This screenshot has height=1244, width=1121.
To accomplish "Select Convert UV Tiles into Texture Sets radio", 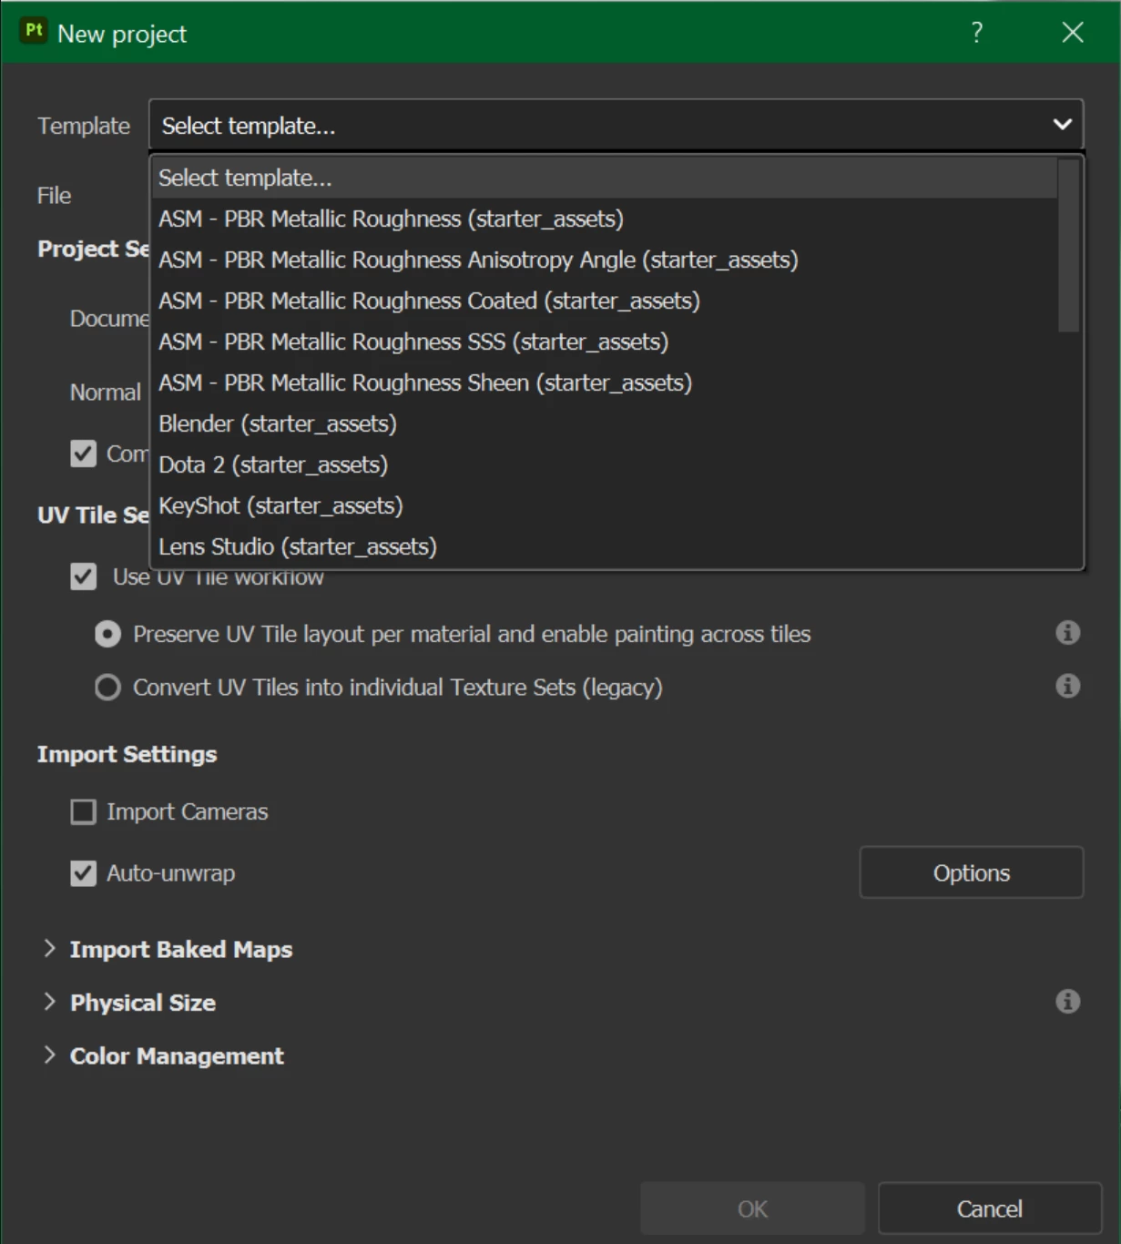I will (x=107, y=687).
